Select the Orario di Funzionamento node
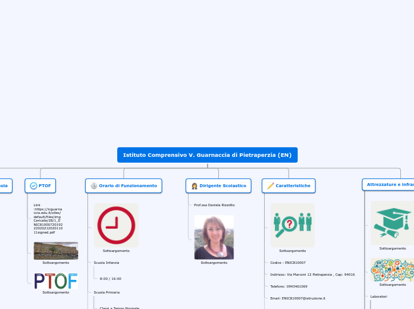The height and width of the screenshot is (309, 414). tap(124, 186)
